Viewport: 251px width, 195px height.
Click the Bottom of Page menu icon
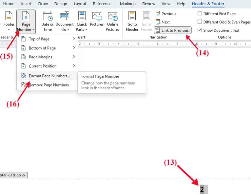tap(24, 48)
